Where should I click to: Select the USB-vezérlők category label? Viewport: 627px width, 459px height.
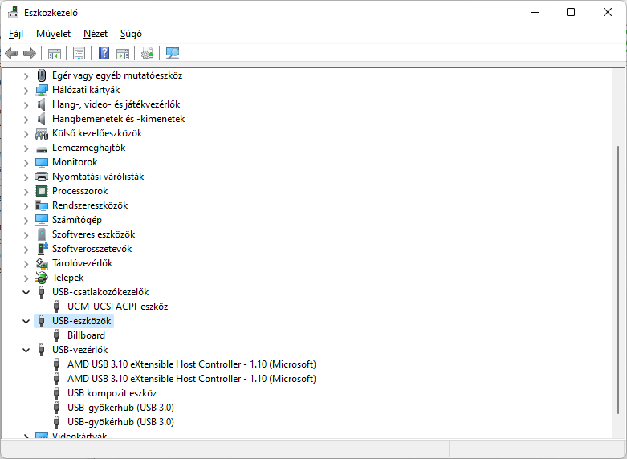click(x=80, y=350)
